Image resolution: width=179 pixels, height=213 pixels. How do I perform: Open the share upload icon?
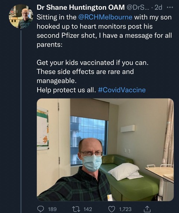tap(147, 209)
